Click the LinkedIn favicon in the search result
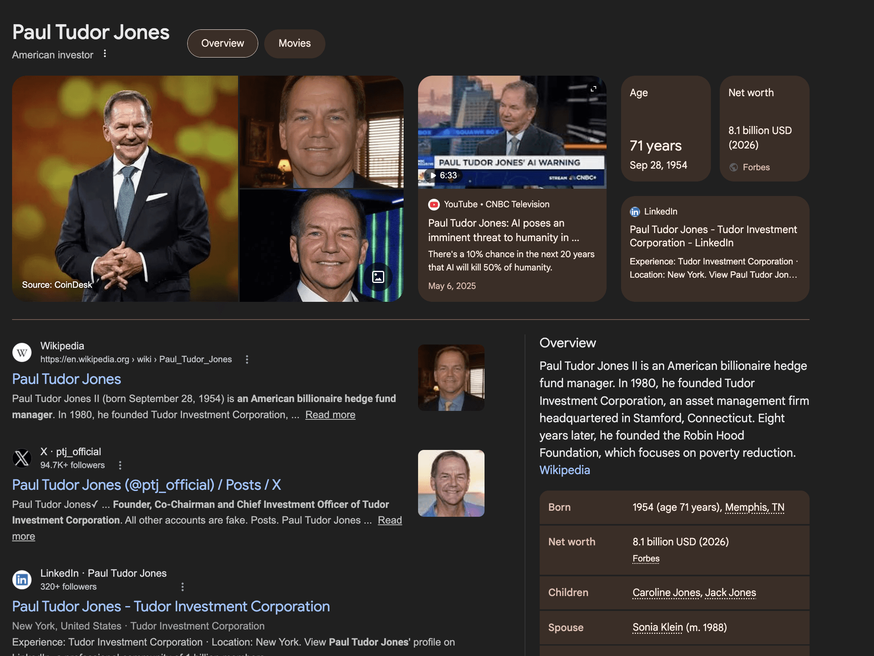874x656 pixels. click(22, 580)
